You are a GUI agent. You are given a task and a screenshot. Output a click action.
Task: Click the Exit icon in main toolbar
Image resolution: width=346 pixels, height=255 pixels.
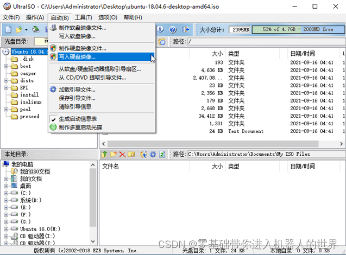point(186,30)
